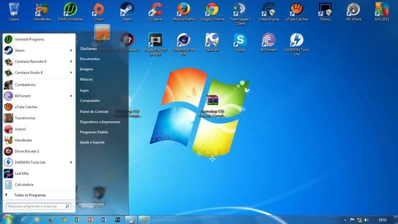Open Programas Padrão
The width and height of the screenshot is (398, 224).
(94, 132)
